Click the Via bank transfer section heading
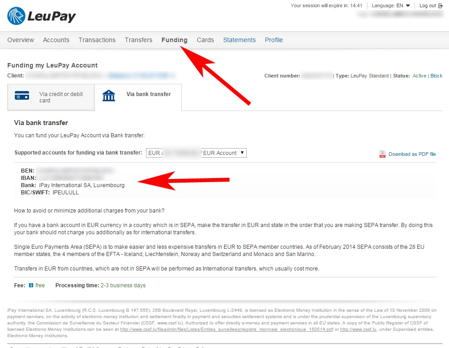Viewport: 449px width, 348px height. 41,123
